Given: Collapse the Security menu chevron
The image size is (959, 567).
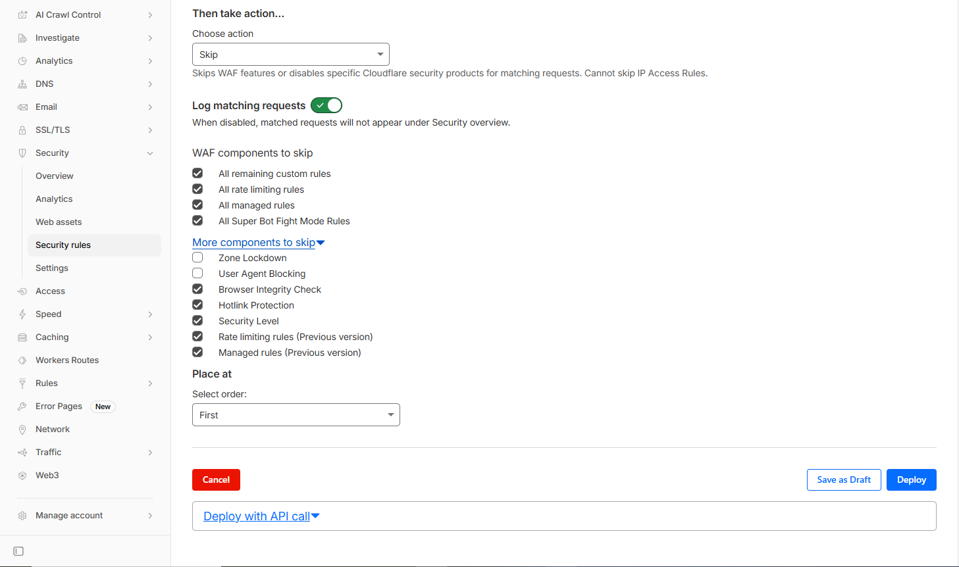Looking at the screenshot, I should [x=150, y=153].
